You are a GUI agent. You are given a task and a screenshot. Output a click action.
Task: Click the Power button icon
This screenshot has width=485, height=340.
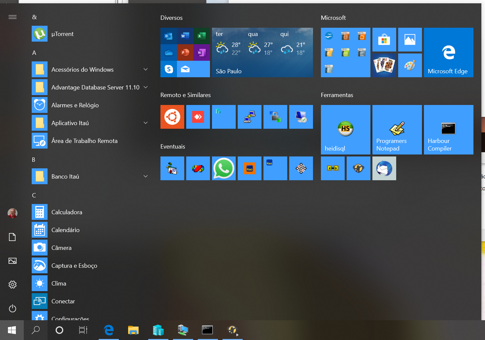point(13,308)
